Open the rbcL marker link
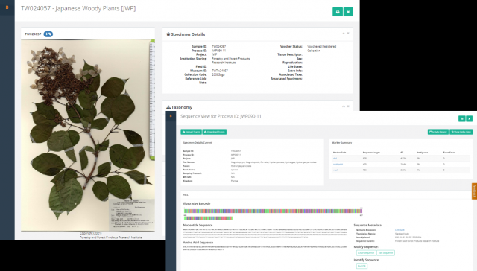 (335, 159)
